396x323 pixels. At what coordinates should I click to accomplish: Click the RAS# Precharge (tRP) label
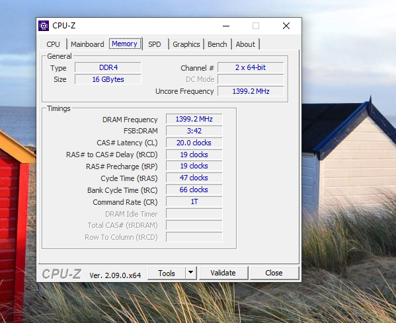coord(122,166)
